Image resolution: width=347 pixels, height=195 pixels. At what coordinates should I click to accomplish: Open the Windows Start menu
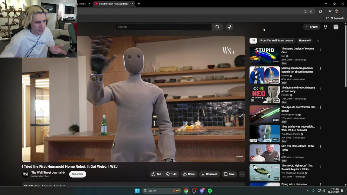point(137,191)
